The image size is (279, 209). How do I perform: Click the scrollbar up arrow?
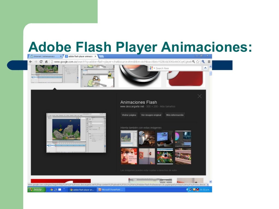[x=211, y=66]
